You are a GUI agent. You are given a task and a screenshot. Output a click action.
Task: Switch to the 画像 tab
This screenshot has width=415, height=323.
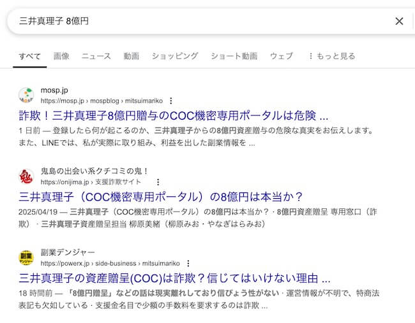61,56
